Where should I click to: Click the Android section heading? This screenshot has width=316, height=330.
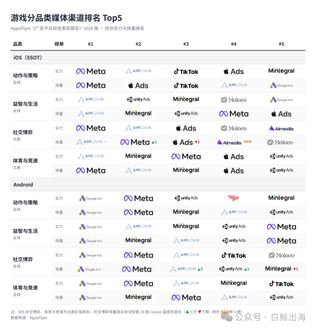point(23,184)
